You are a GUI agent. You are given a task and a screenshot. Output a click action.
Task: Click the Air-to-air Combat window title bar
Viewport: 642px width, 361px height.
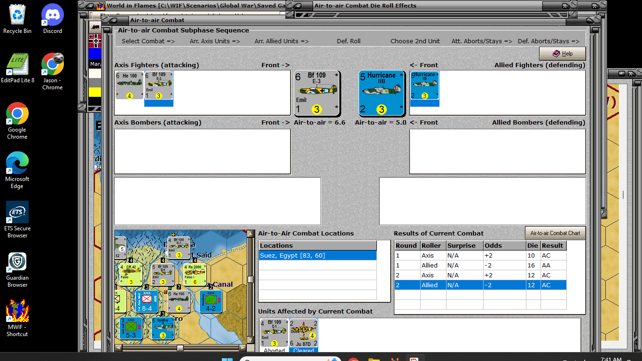(348, 20)
